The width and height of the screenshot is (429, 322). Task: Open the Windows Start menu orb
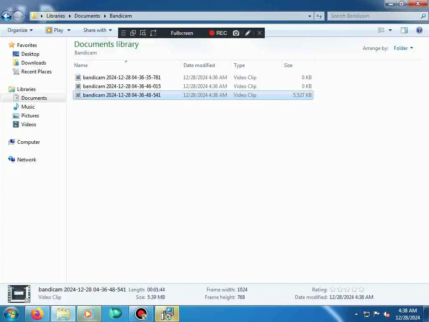coord(11,314)
